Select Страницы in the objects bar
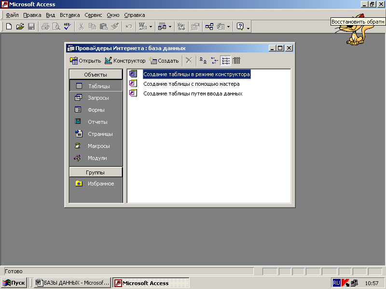Image resolution: width=386 pixels, height=289 pixels. 96,134
